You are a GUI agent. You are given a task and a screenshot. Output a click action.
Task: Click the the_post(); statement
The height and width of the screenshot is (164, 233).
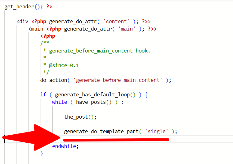click(x=80, y=117)
